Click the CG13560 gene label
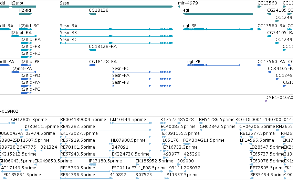Screen dimensions: 293x180 (x=267, y=3)
